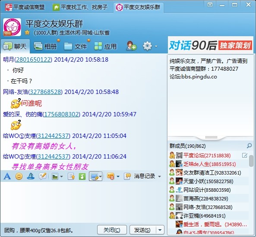Open the screenshot options dropdown arrow
This screenshot has width=256, height=237.
click(x=100, y=177)
